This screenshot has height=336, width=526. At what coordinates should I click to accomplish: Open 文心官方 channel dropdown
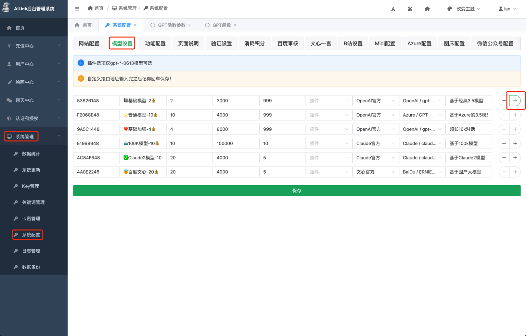[375, 172]
